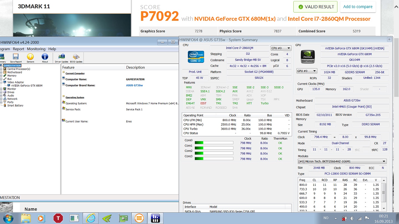
Task: Click the battery power tray icon
Action: point(344,218)
